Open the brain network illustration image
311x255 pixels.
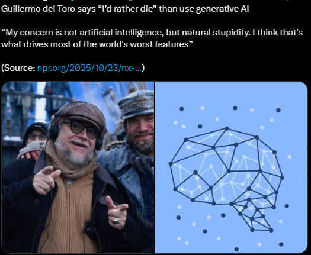pos(231,167)
